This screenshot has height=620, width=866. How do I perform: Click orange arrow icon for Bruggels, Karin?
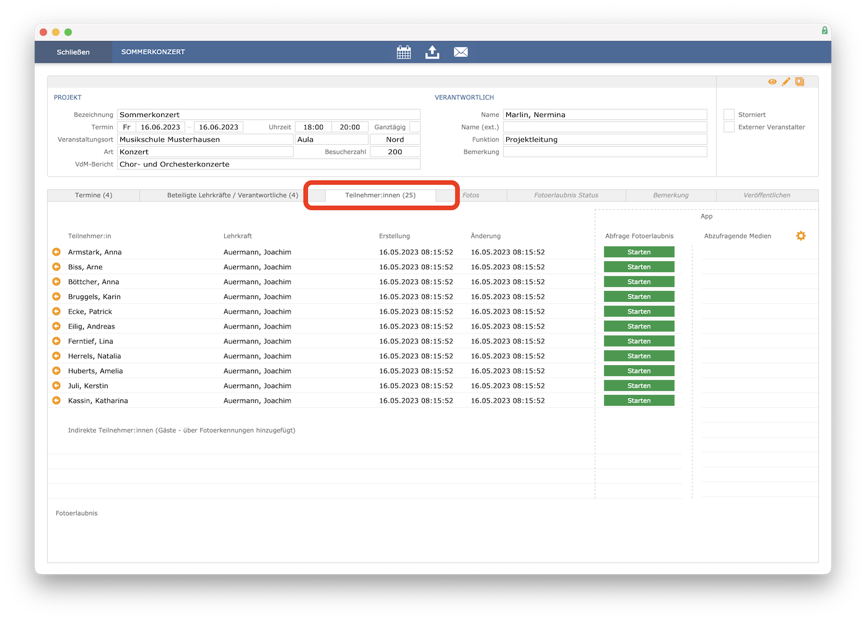[x=56, y=296]
